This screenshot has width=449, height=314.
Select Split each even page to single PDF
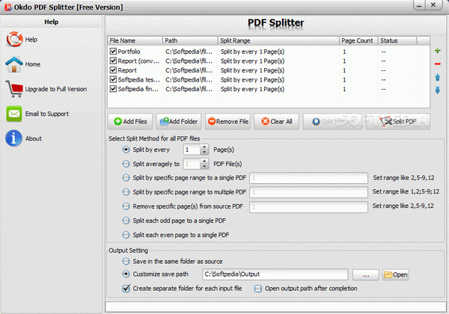pyautogui.click(x=126, y=235)
